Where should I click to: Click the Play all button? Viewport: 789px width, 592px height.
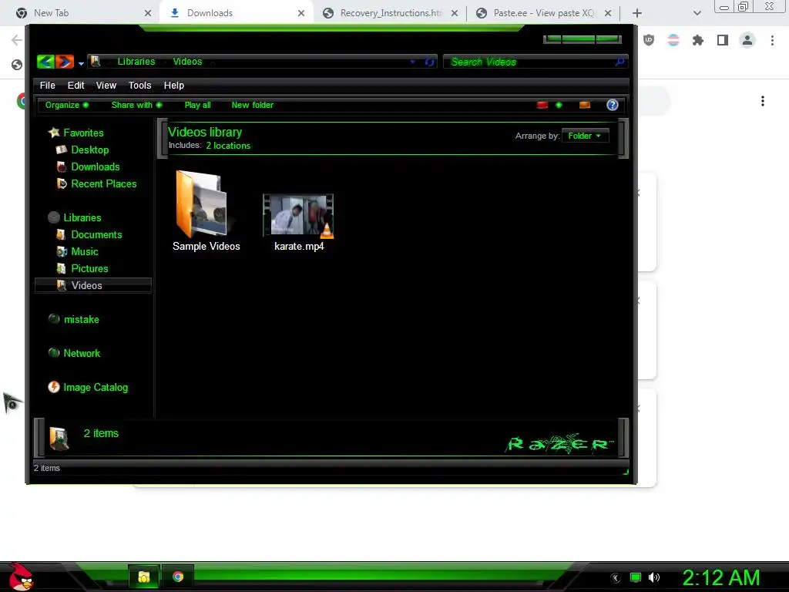[x=197, y=105]
